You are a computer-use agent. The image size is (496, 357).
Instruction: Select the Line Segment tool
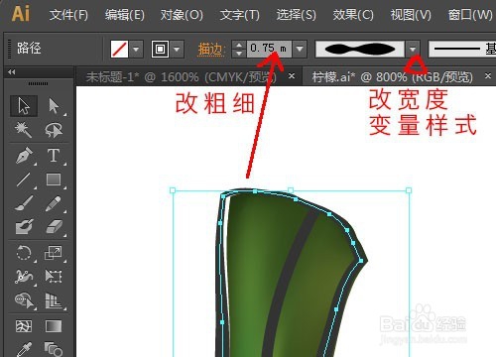pyautogui.click(x=24, y=180)
